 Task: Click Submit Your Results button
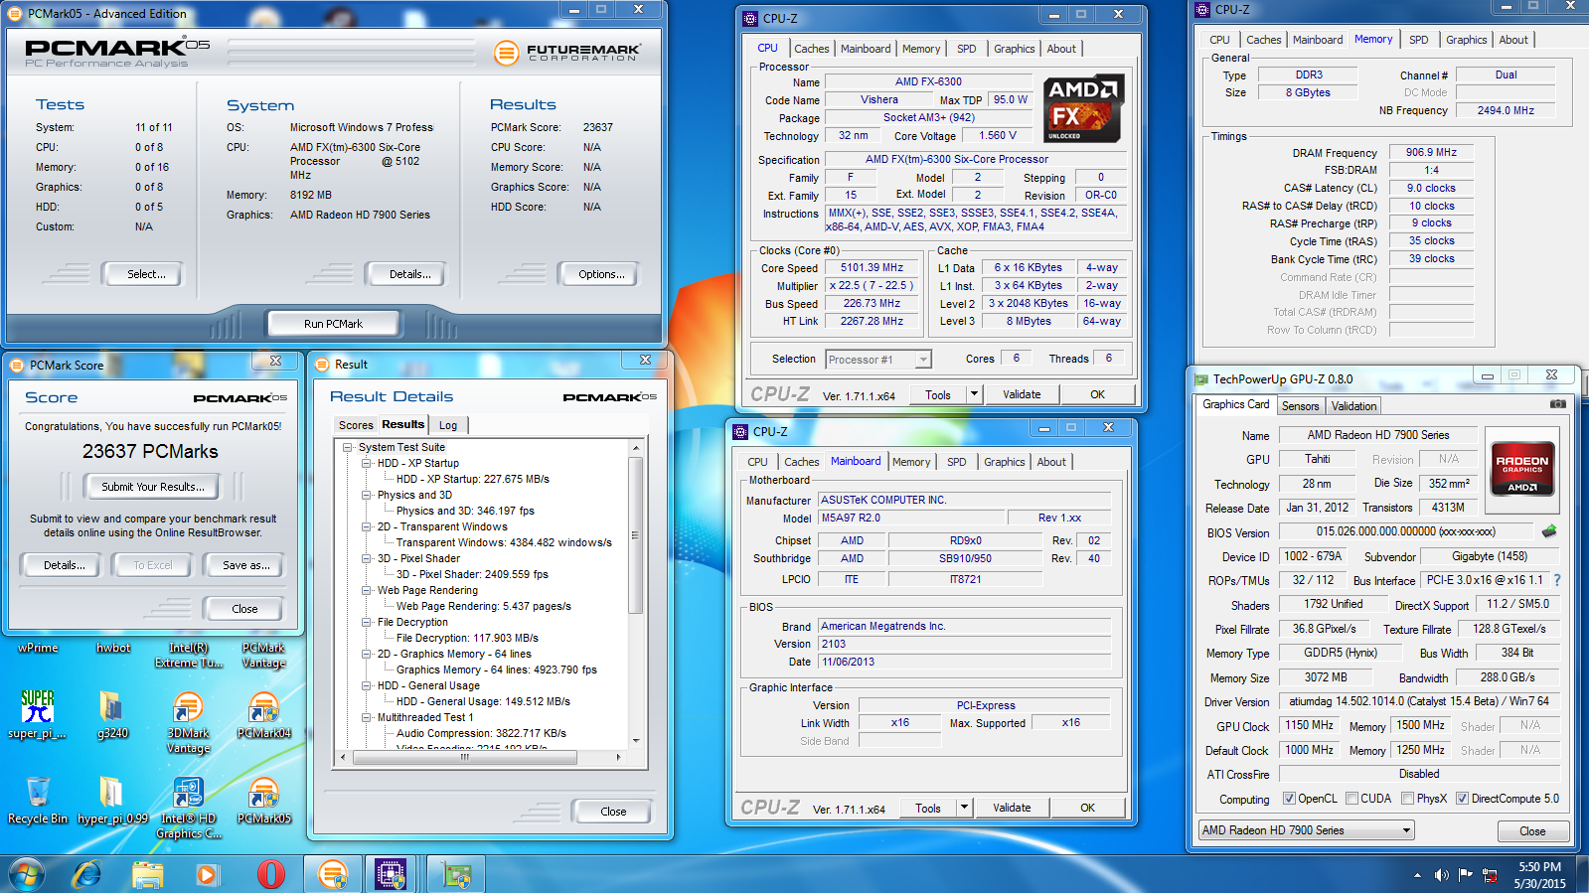point(153,487)
